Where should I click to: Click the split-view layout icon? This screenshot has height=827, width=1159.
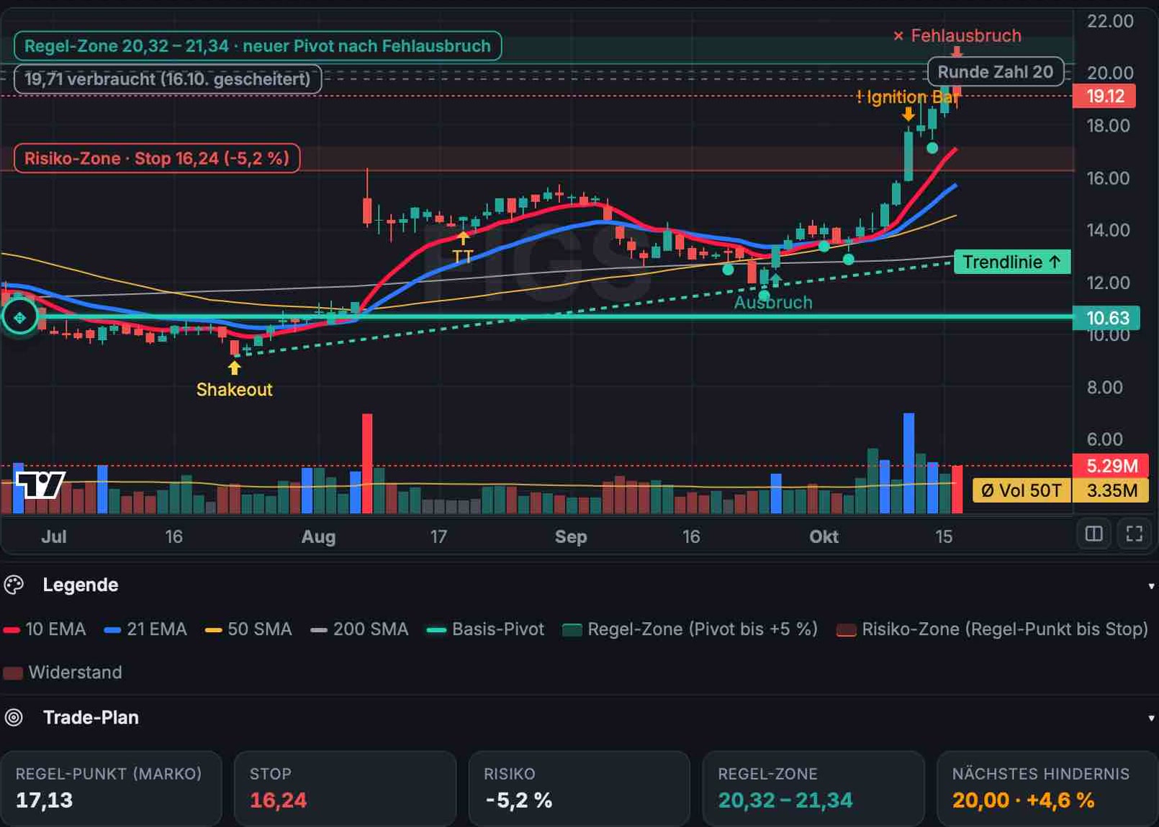tap(1093, 534)
